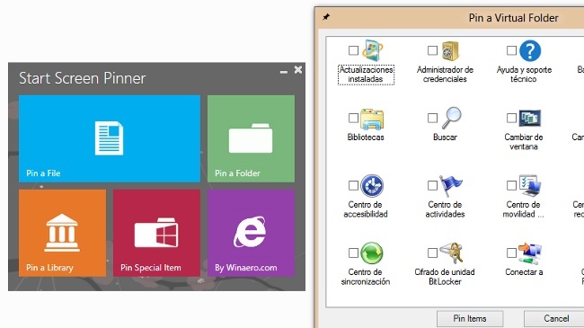Check the Centro de movilidad checkbox
The width and height of the screenshot is (584, 328).
click(512, 185)
